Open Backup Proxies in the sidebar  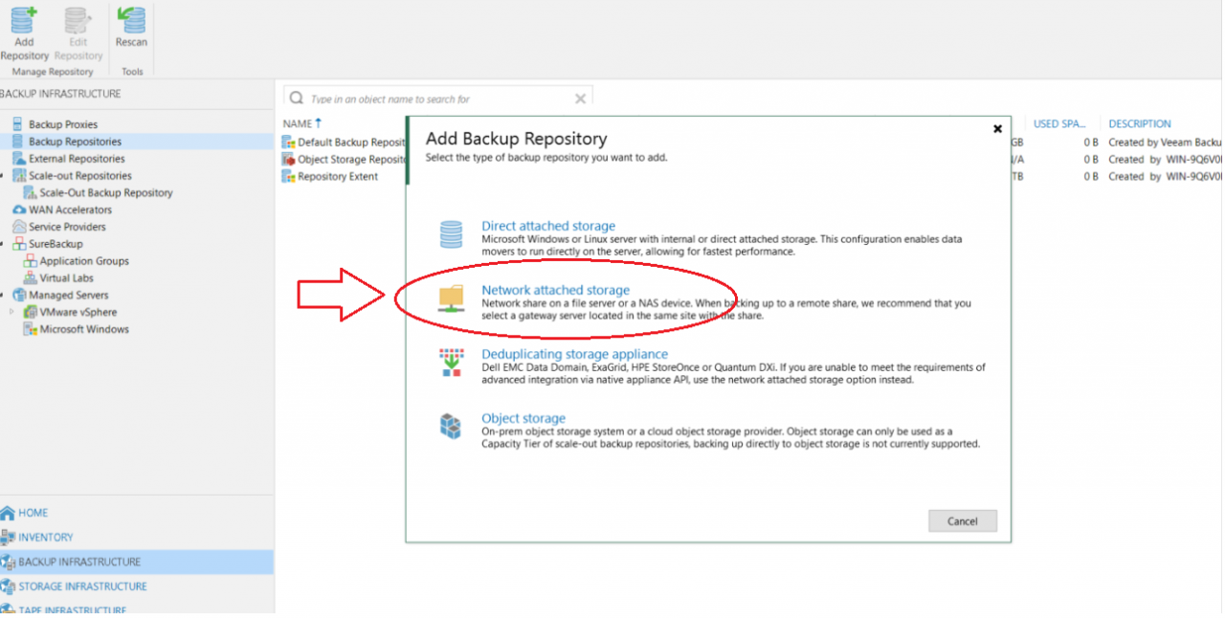(62, 123)
